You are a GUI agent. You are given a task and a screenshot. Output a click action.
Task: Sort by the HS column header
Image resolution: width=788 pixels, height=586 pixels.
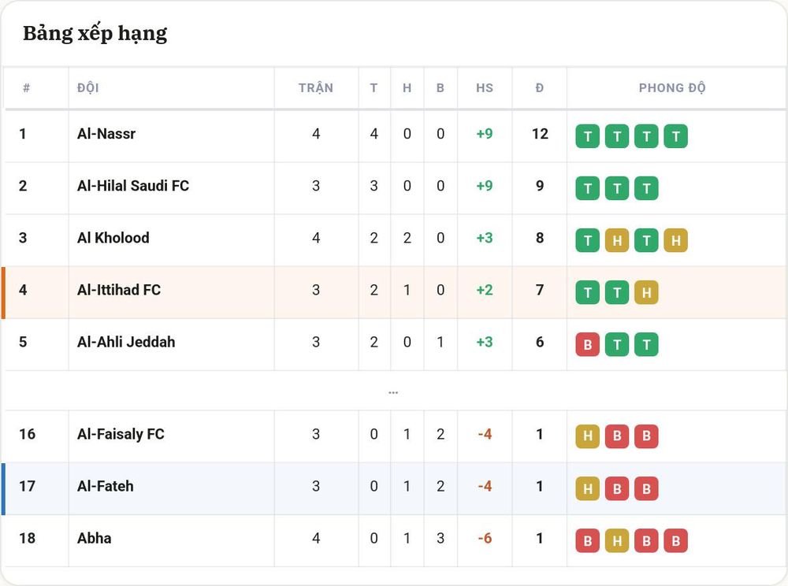(485, 88)
